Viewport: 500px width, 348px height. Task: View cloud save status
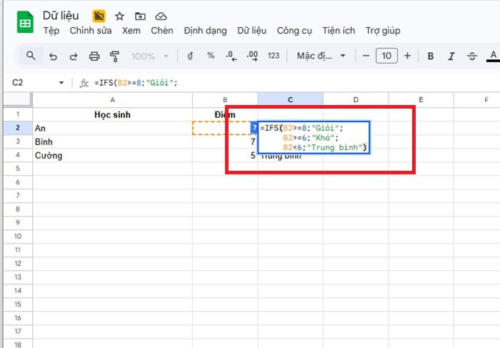point(161,16)
